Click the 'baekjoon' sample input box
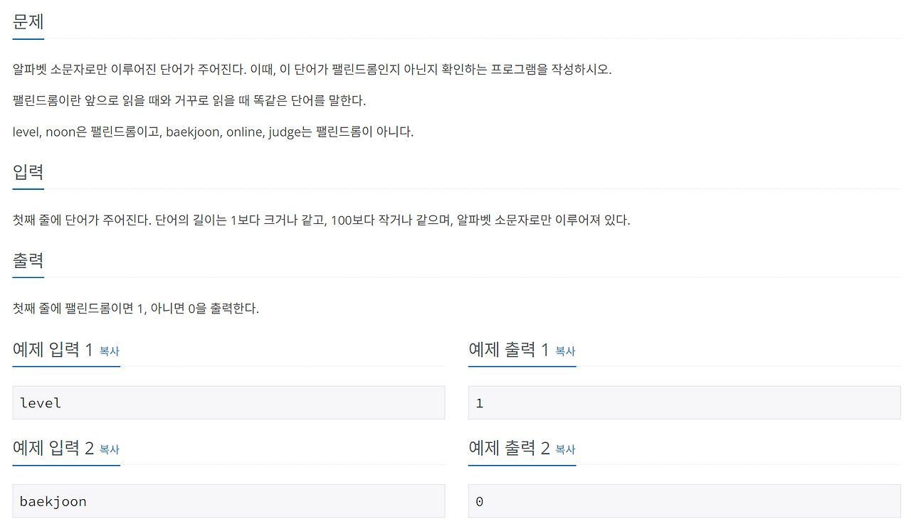This screenshot has height=524, width=911. point(228,501)
